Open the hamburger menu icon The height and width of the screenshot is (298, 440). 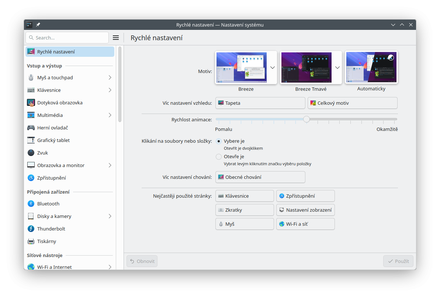(x=116, y=38)
